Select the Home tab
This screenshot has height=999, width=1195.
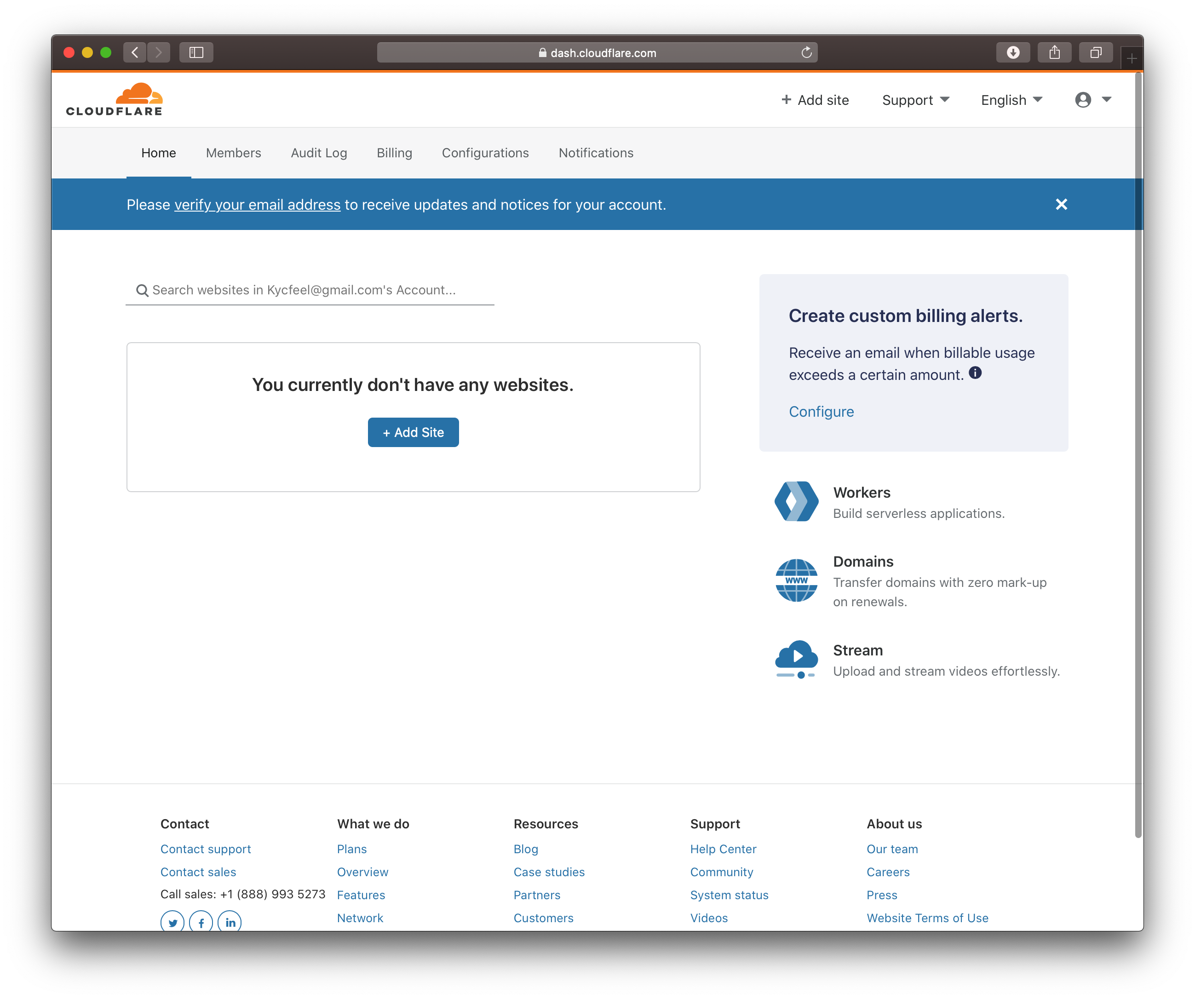pyautogui.click(x=159, y=152)
